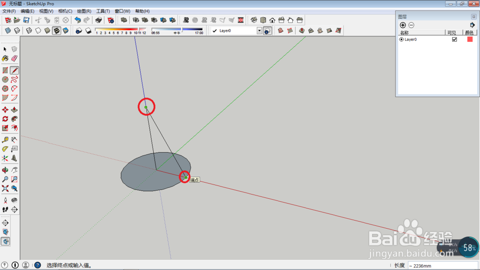
Task: Choose the Scale tool
Action: coord(5,128)
